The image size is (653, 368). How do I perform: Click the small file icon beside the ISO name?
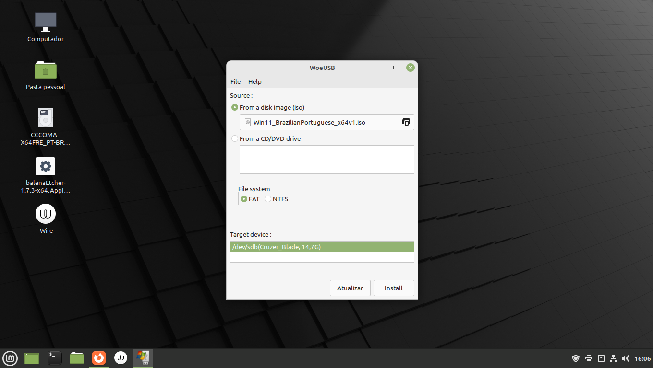coord(248,122)
